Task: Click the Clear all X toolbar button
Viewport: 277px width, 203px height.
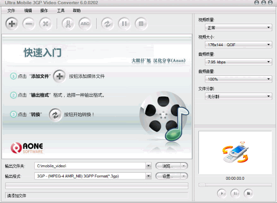Action: [46, 24]
